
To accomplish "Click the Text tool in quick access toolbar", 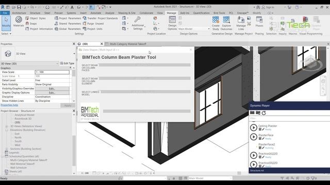I will click(72, 7).
